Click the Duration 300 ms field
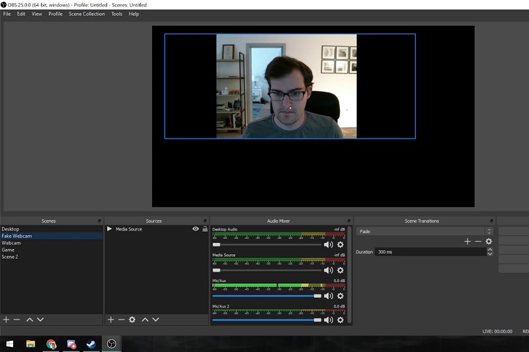This screenshot has width=529, height=352. (430, 252)
